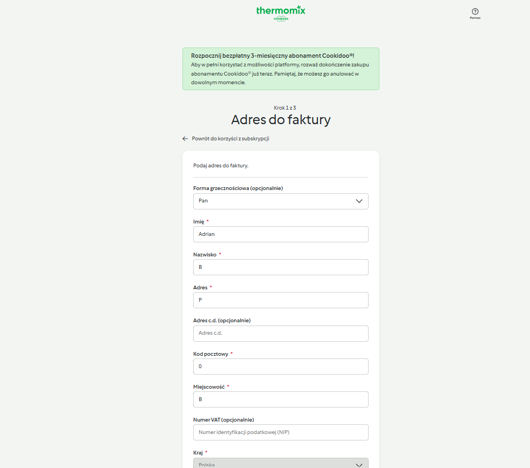Focus the Numer VAT (NIP) field
This screenshot has width=530, height=468.
(x=281, y=432)
